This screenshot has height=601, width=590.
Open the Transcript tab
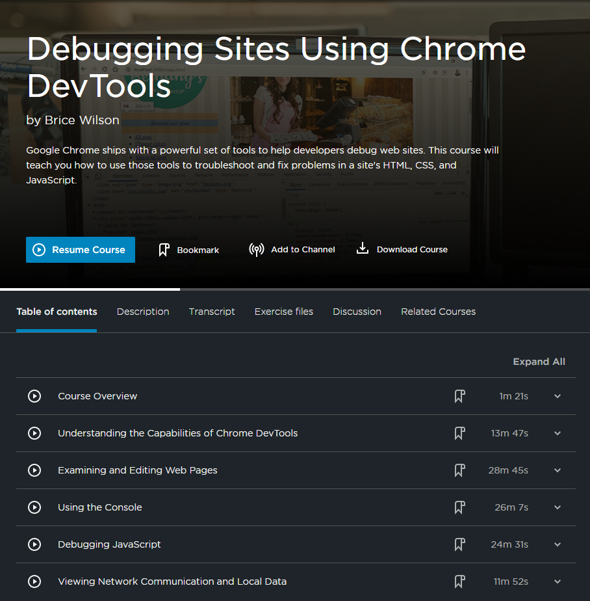point(212,312)
